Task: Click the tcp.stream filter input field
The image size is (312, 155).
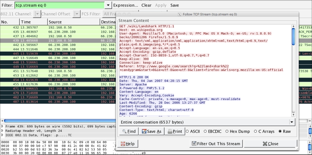Action: click(59, 5)
